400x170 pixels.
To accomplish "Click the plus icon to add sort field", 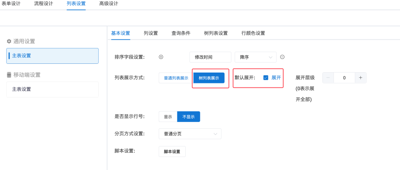I will pos(161,57).
